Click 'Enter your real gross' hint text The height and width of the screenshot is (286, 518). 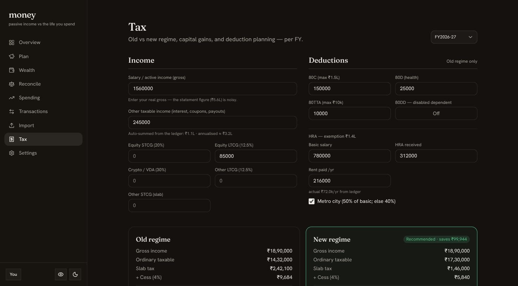point(183,100)
